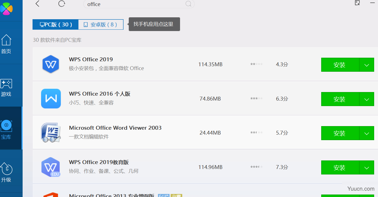Click the description 小巧、快速、全兼容
378x197 pixels.
click(91, 103)
